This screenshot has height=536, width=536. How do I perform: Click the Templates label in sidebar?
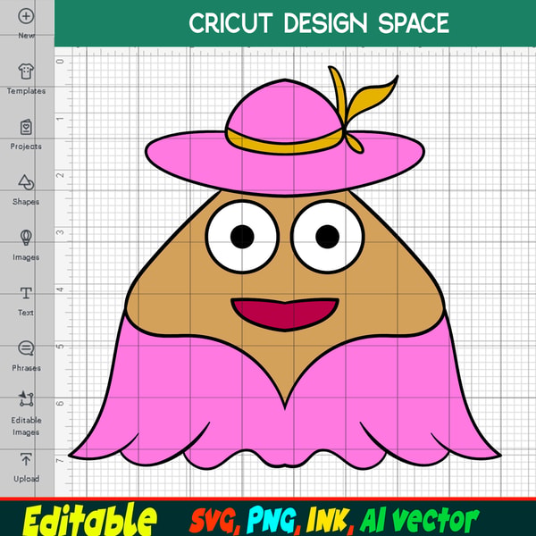pyautogui.click(x=26, y=91)
